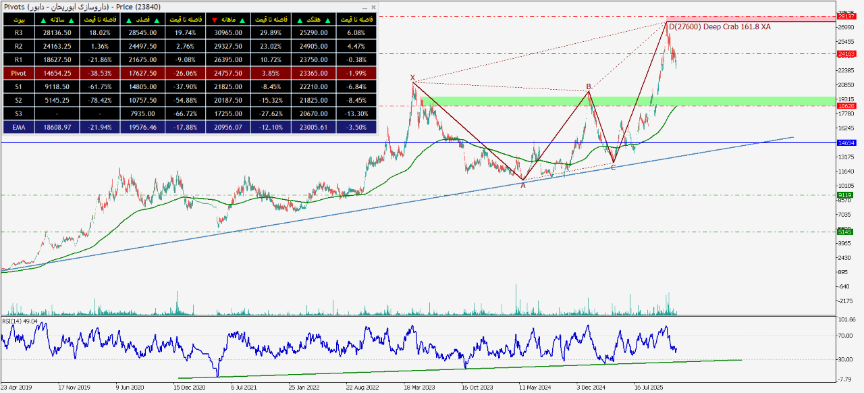Image resolution: width=864 pixels, height=393 pixels.
Task: Click the R3 row label
Action: [18, 32]
